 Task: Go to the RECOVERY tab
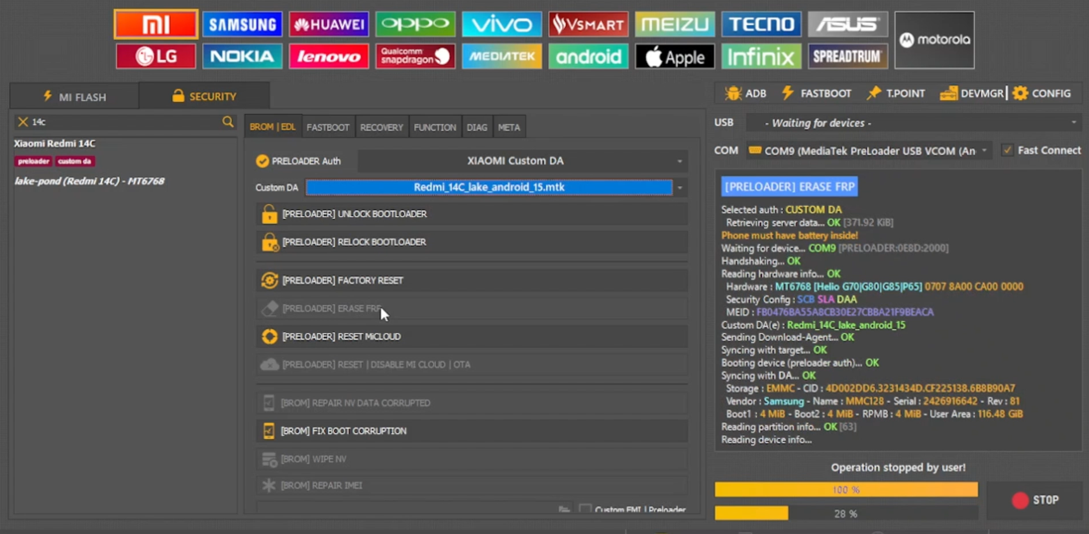(382, 127)
